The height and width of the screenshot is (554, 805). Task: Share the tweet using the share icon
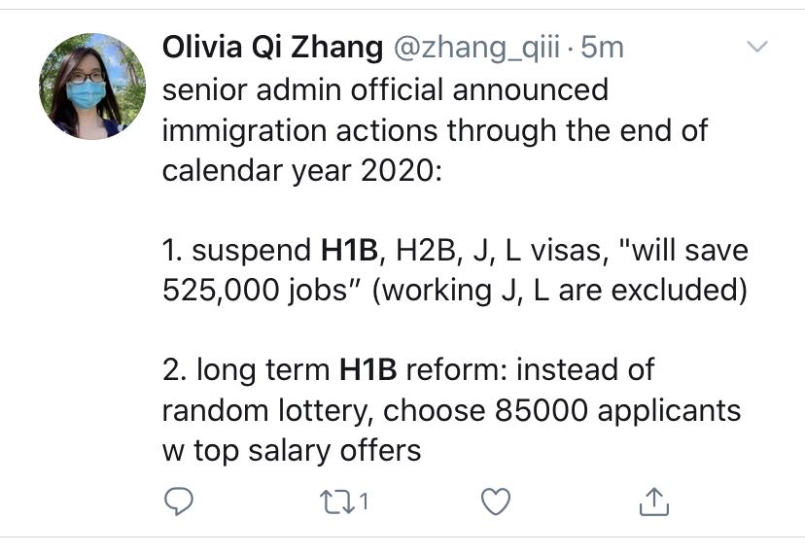point(654,502)
